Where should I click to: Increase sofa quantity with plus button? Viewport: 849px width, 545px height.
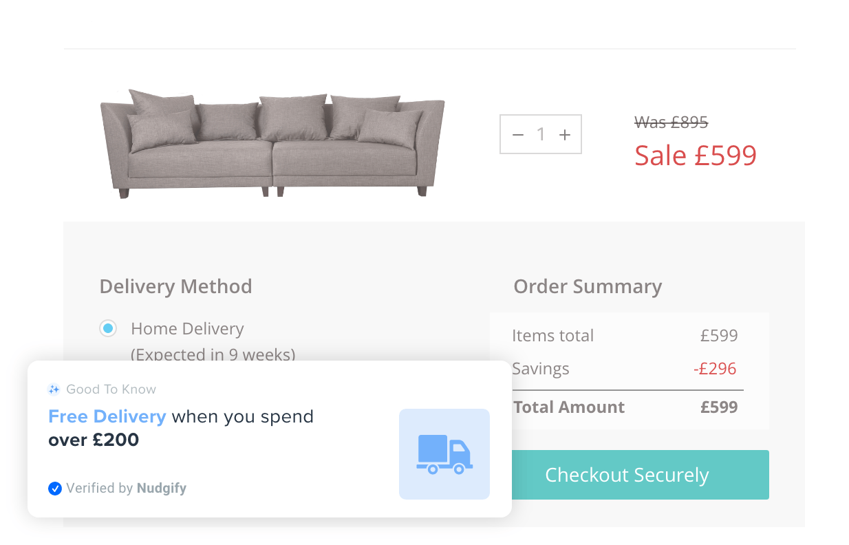565,135
